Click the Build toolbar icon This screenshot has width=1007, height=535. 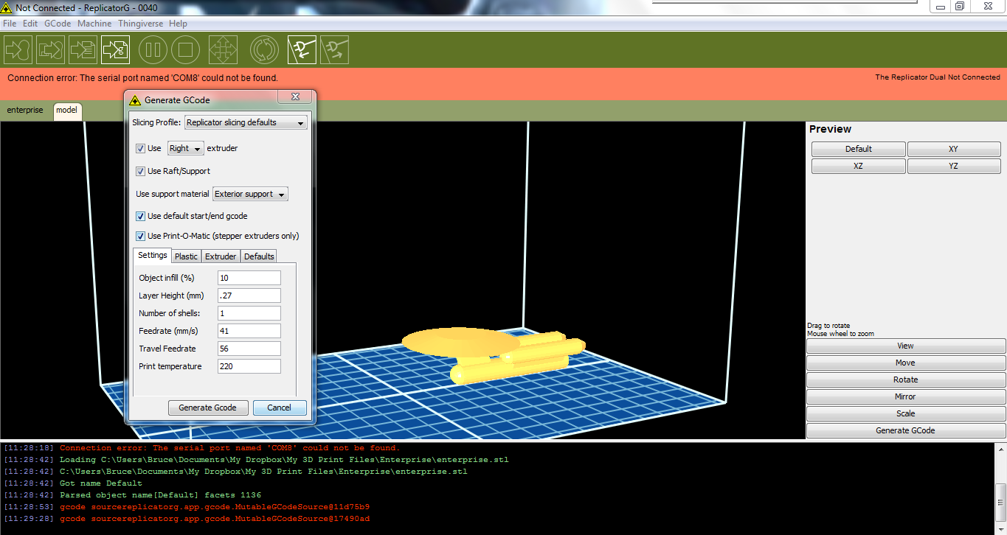point(18,50)
